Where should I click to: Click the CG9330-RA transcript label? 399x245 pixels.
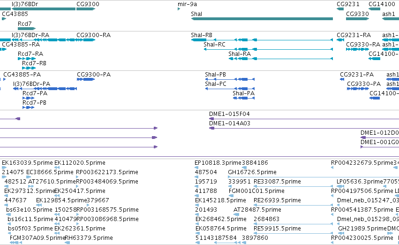point(363,44)
